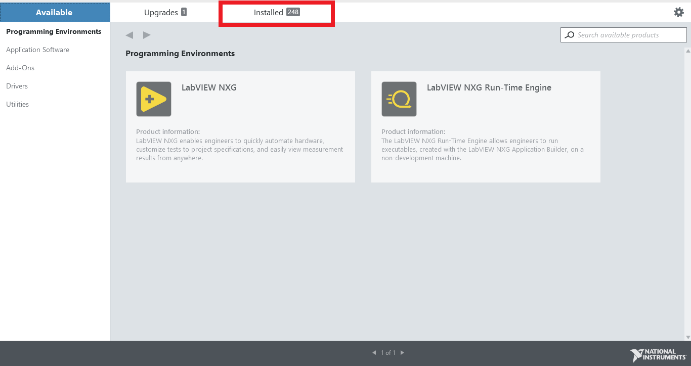Go back with the left navigation arrow

129,35
